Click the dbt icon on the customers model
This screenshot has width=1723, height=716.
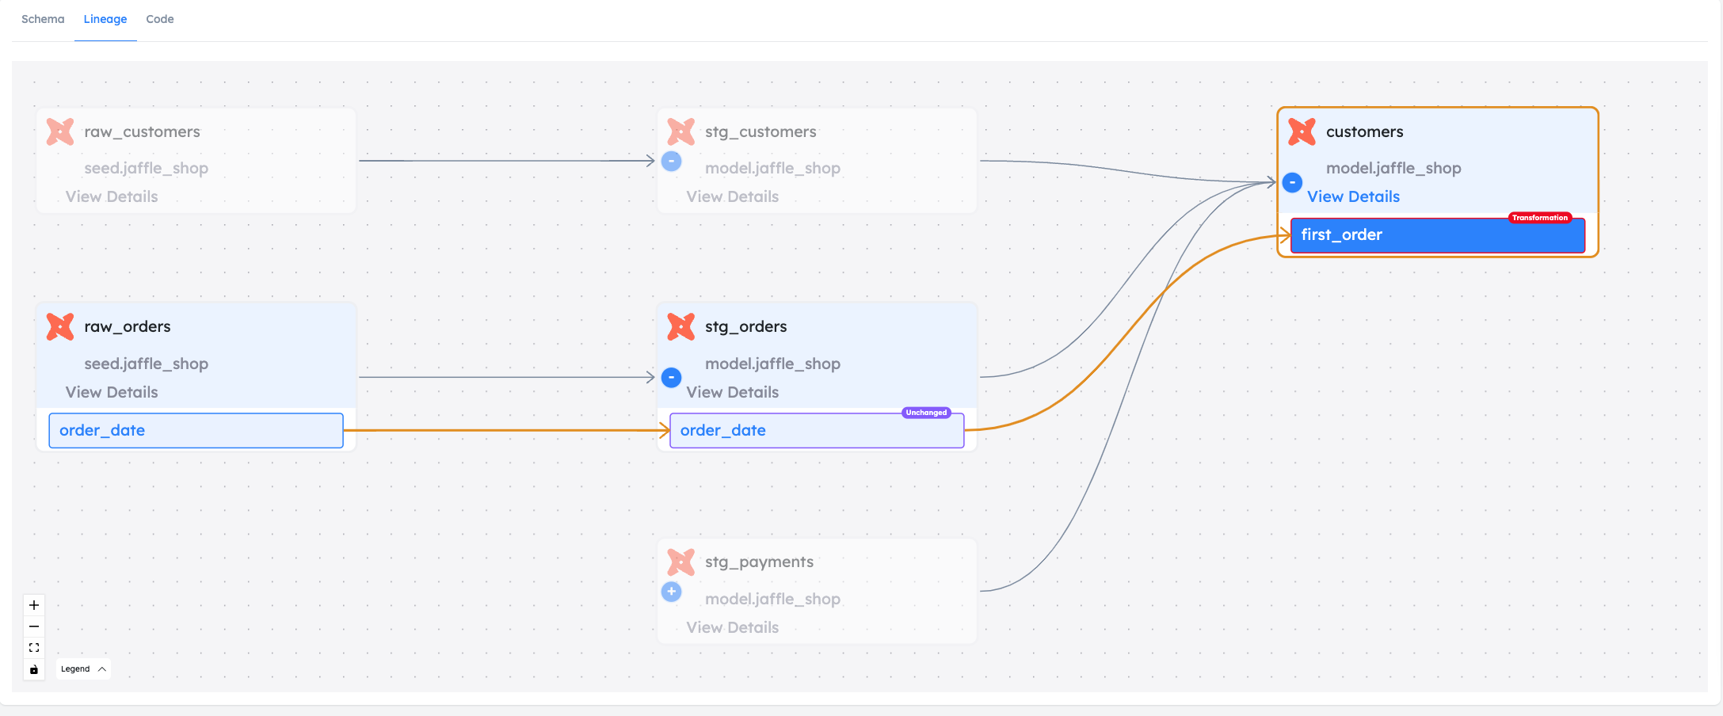(1301, 131)
